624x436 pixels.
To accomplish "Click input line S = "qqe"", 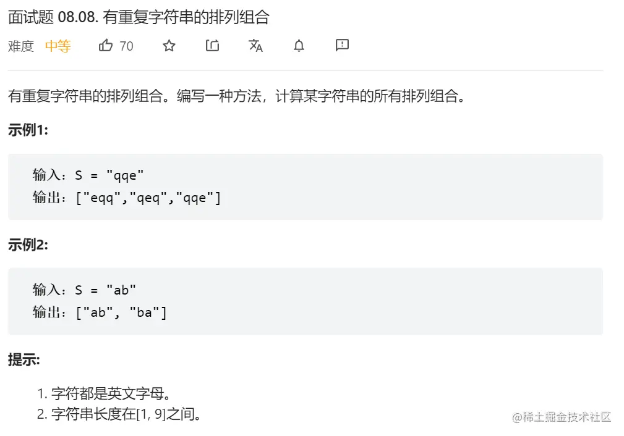I will pyautogui.click(x=88, y=175).
